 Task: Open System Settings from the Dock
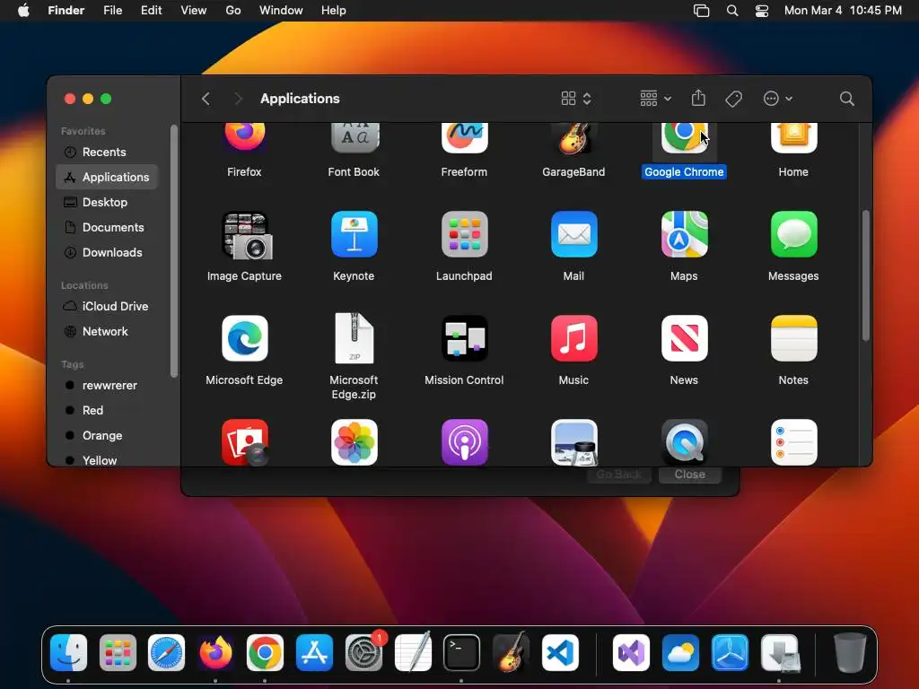click(x=363, y=653)
